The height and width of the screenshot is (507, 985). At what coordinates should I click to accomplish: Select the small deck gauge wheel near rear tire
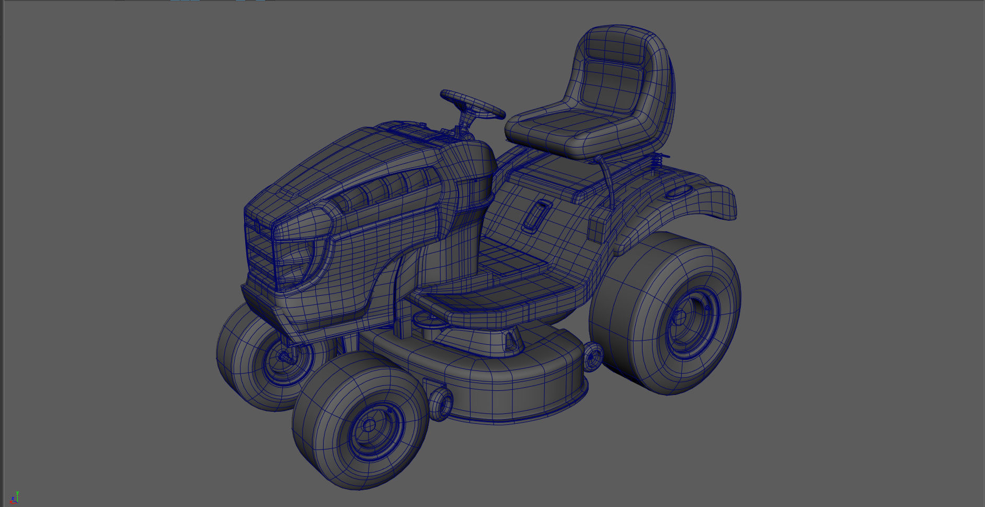click(x=593, y=357)
